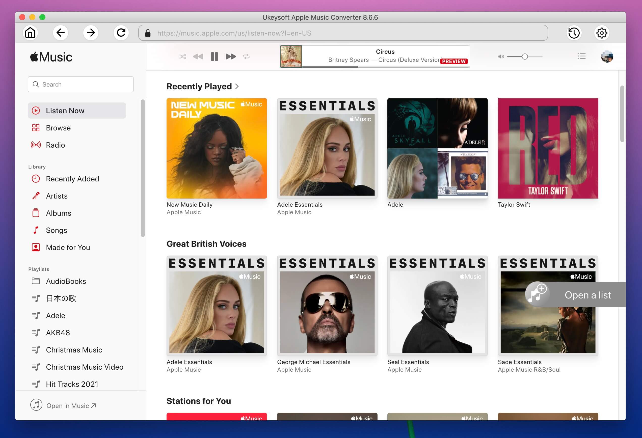Click Sade Essentials title link

pos(520,362)
